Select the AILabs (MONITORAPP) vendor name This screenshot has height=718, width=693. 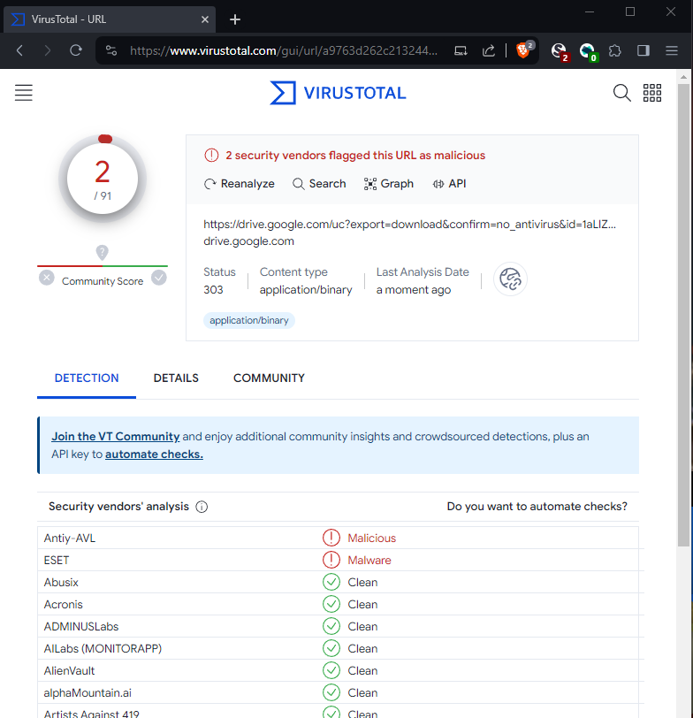click(103, 648)
